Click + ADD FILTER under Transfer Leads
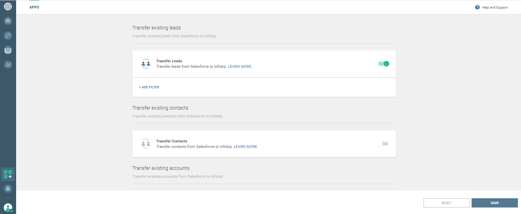 click(x=149, y=87)
